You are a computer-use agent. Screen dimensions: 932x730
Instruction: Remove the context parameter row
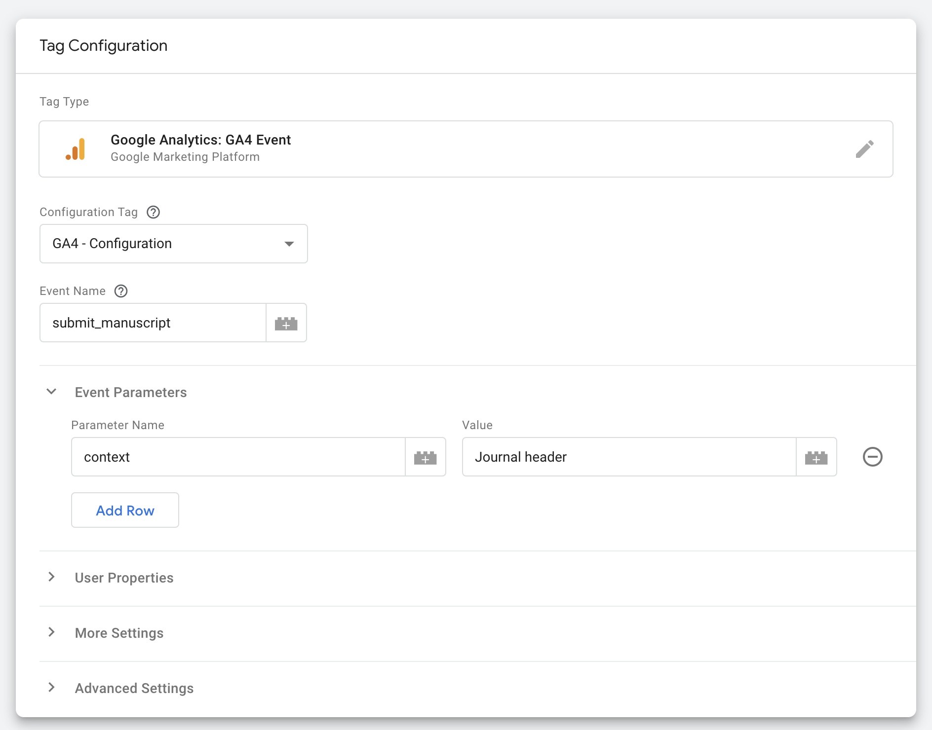click(x=872, y=457)
